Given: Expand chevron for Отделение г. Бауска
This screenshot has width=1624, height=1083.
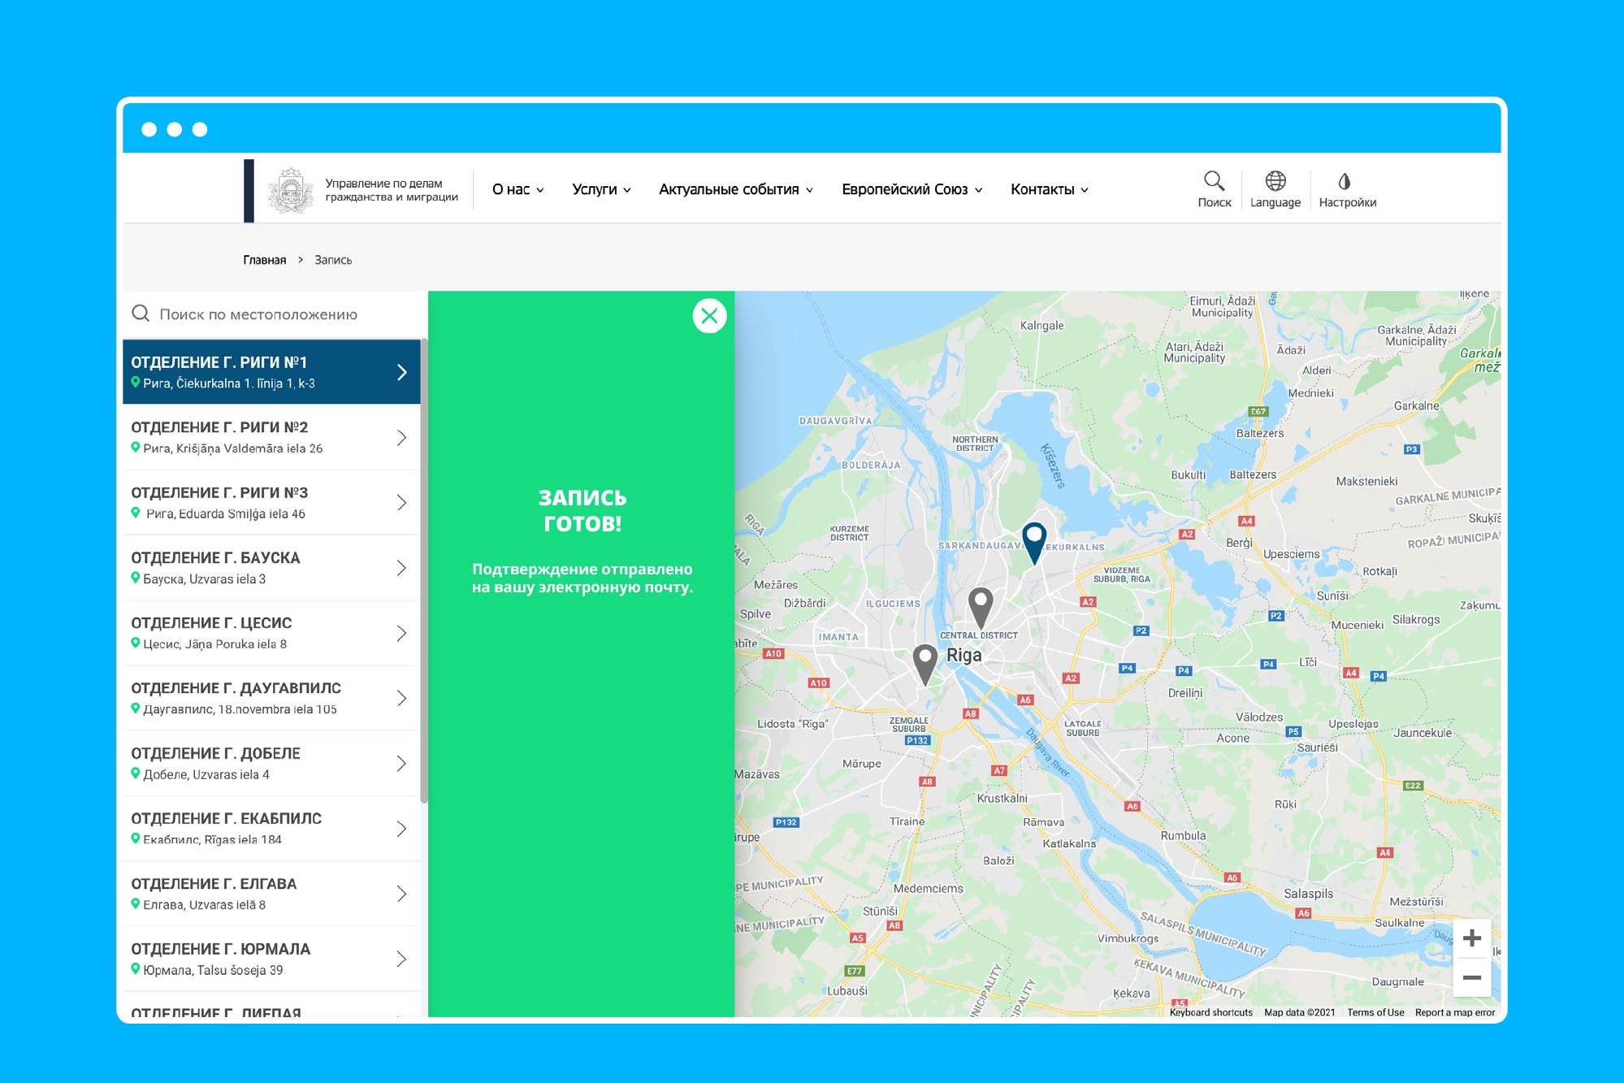Looking at the screenshot, I should tap(401, 568).
